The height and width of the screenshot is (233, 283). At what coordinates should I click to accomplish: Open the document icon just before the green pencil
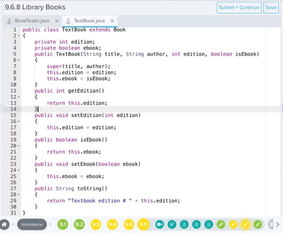click(x=209, y=225)
